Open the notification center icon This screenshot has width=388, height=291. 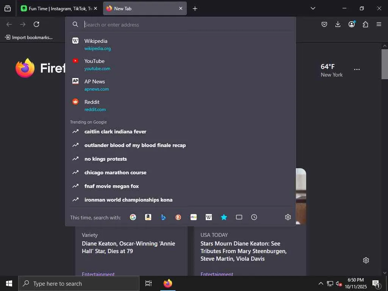(x=376, y=283)
